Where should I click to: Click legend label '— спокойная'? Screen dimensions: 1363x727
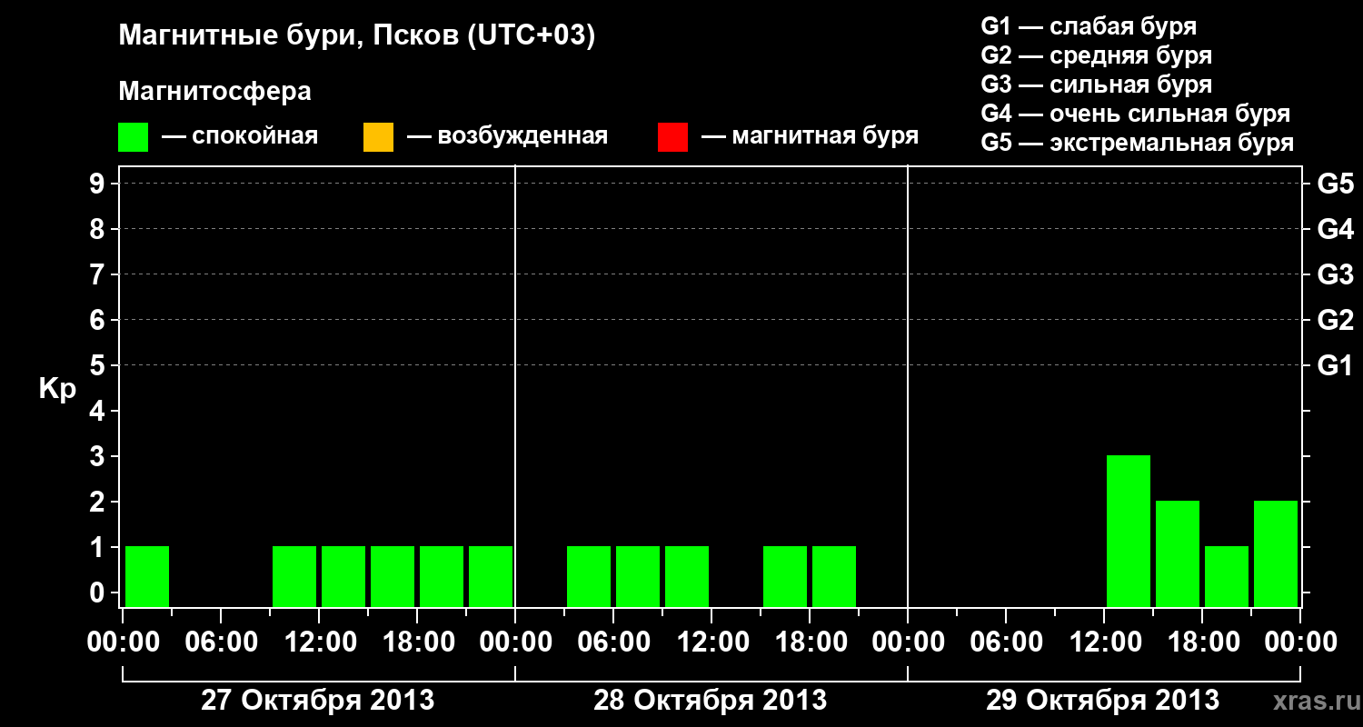click(240, 136)
